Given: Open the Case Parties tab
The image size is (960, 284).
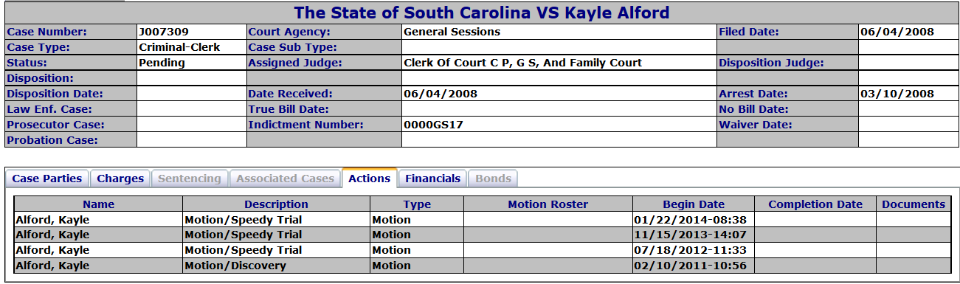Looking at the screenshot, I should 47,179.
